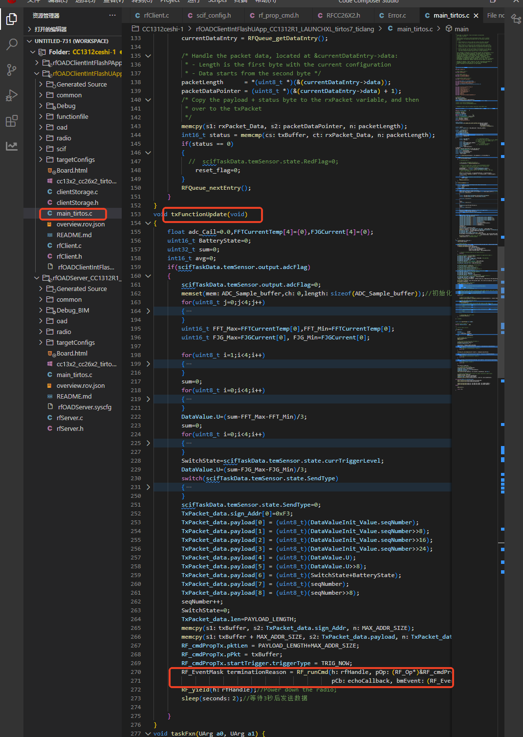Fold the txFunctionUpdate body at line 154
523x737 pixels.
pyautogui.click(x=148, y=223)
